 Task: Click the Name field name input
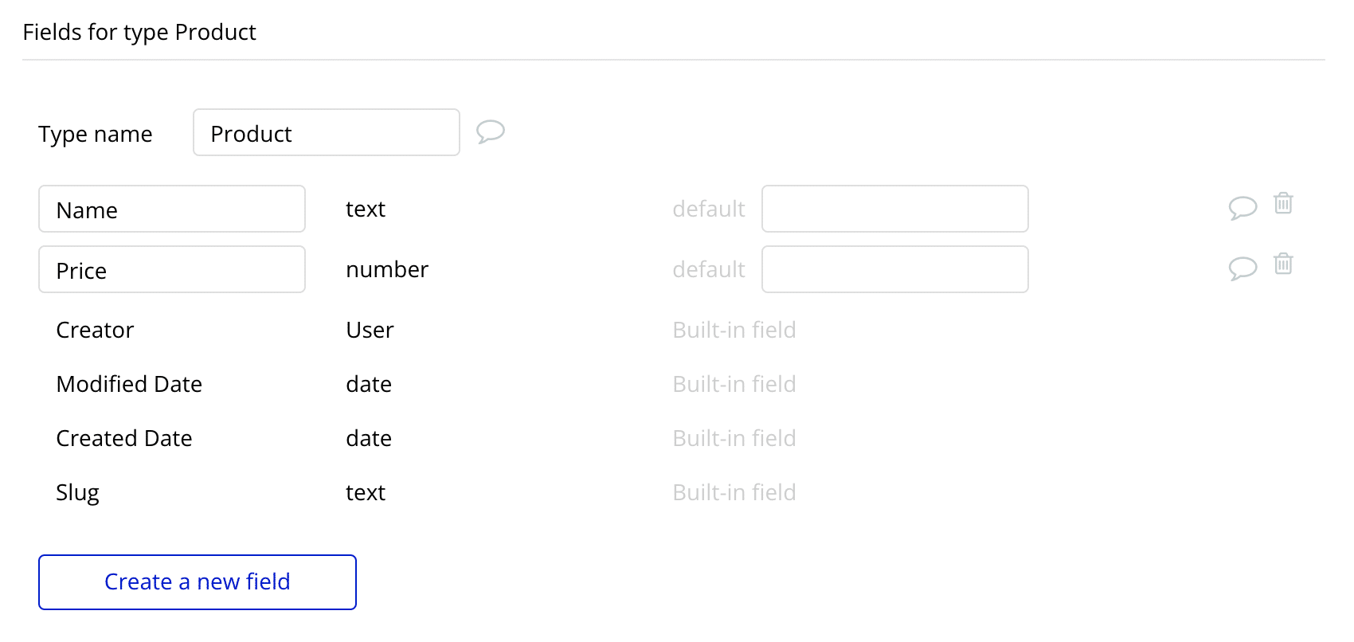pos(171,209)
